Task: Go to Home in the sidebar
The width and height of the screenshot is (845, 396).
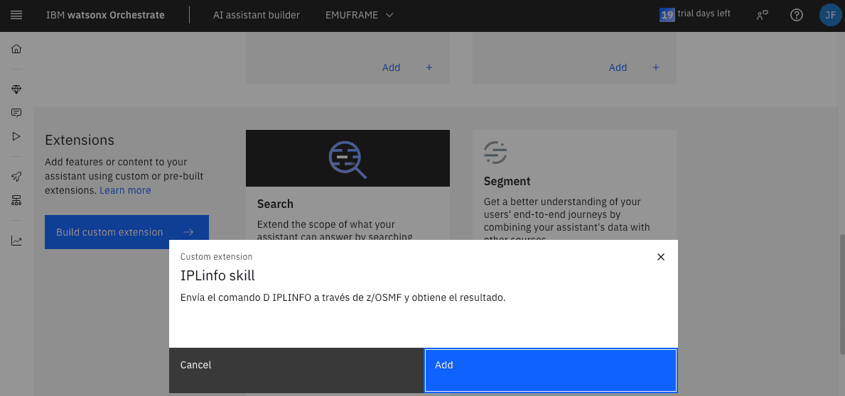Action: click(16, 49)
